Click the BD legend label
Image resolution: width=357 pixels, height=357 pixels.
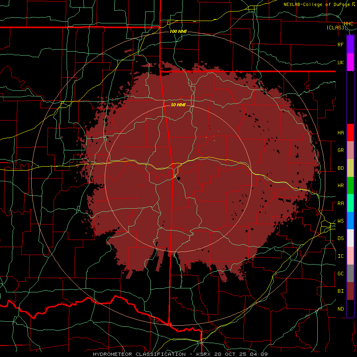tap(341, 168)
